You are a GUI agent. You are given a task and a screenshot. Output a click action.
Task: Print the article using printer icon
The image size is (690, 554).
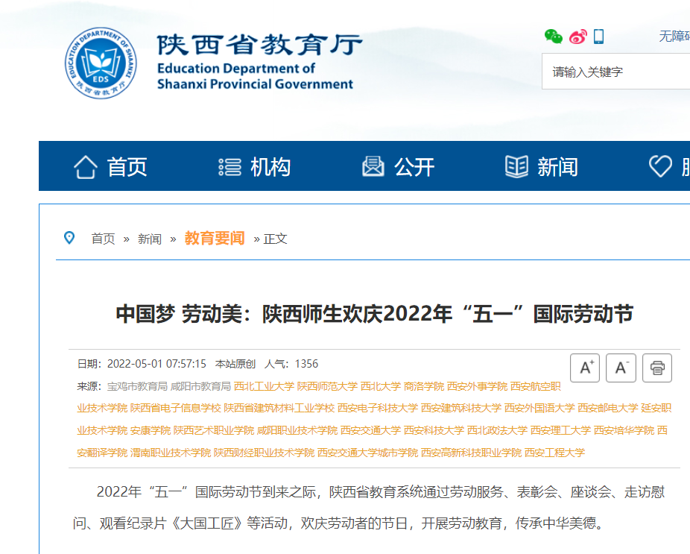point(656,368)
